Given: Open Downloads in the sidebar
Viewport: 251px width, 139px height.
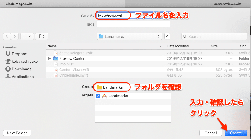Looking at the screenshot, I should coord(21,69).
